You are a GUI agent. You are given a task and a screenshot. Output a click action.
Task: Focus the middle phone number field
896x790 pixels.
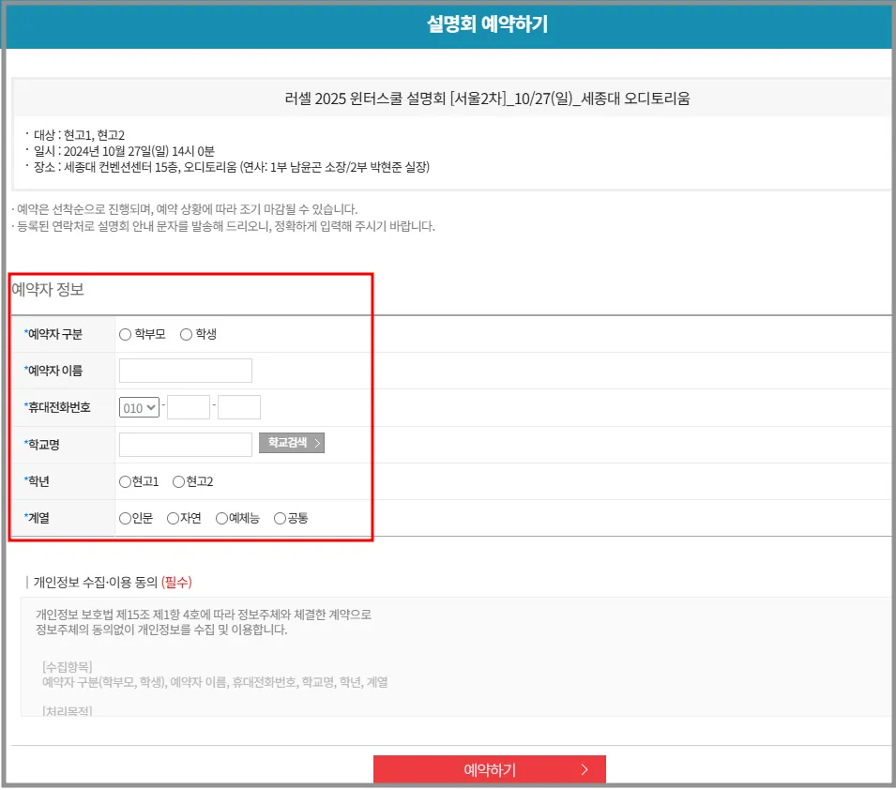(x=188, y=407)
